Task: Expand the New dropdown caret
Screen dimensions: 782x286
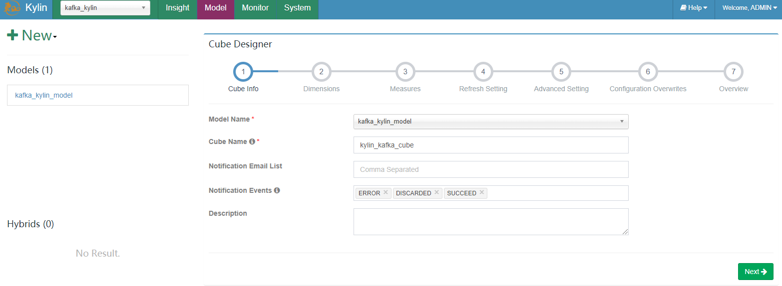Action: [x=55, y=37]
